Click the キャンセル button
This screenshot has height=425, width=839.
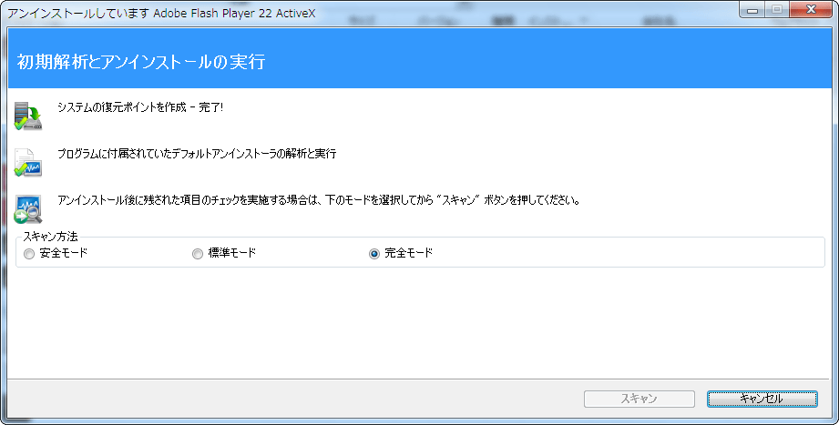[762, 399]
